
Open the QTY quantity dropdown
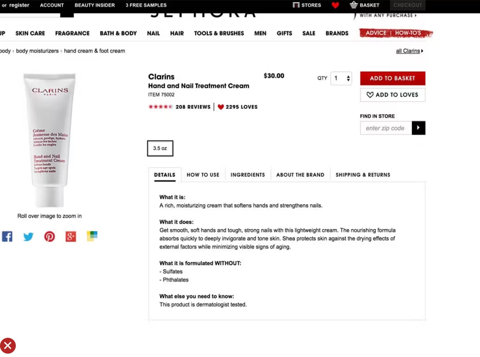[341, 78]
